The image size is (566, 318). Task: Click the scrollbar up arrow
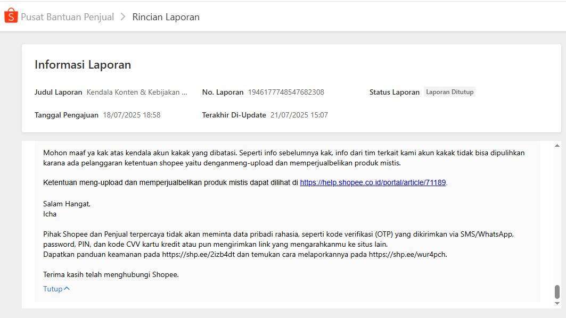[557, 146]
